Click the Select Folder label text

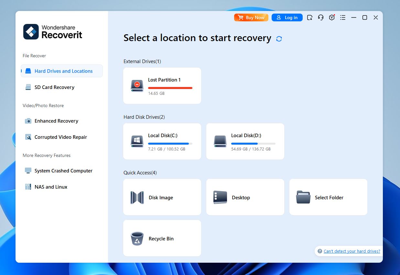pos(329,198)
